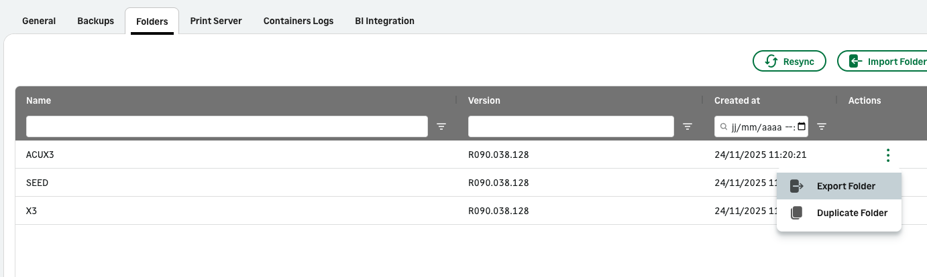
Task: Click the magnifier icon in date filter
Action: tap(724, 126)
